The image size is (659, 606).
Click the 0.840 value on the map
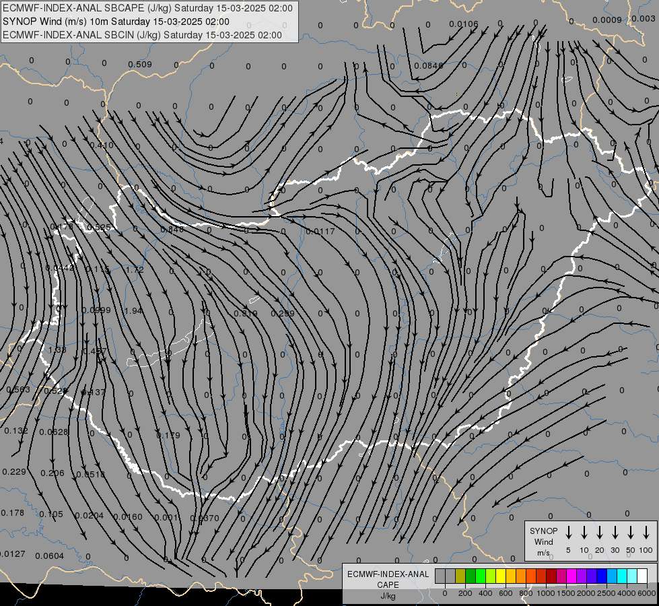[172, 229]
